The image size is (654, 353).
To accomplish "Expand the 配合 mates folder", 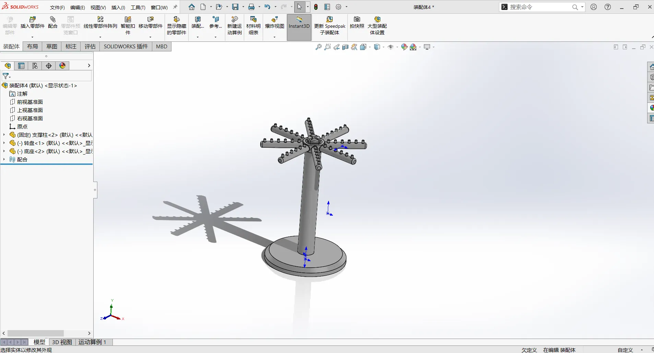I will pyautogui.click(x=4, y=159).
